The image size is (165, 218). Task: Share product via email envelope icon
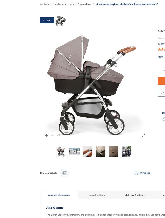click(65, 173)
